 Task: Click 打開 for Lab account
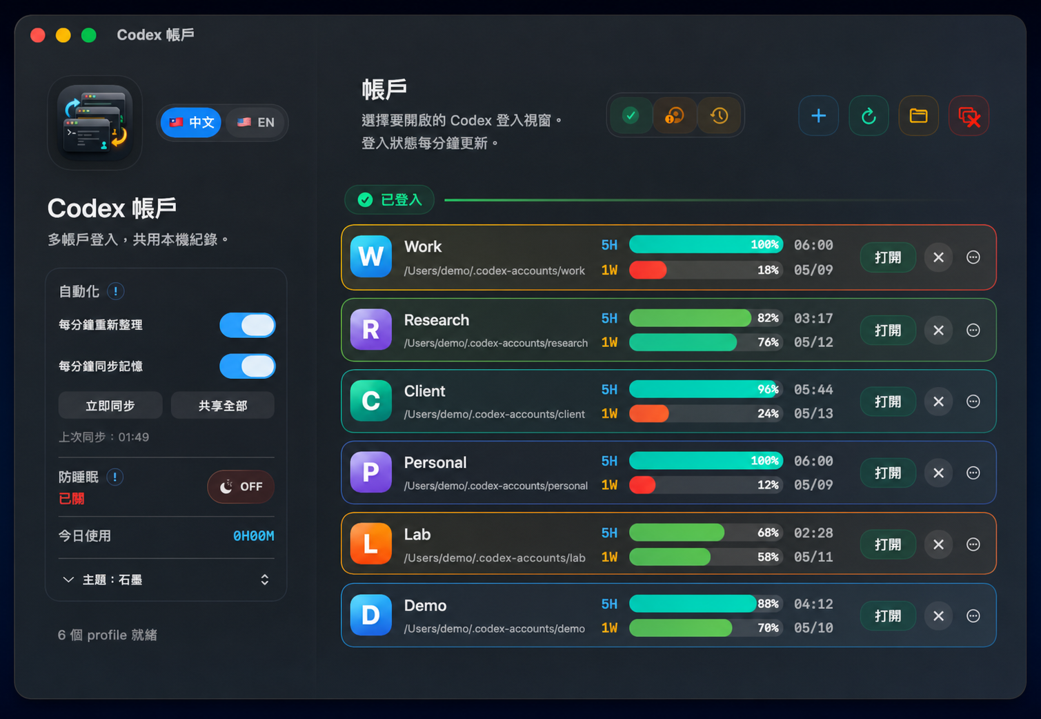888,544
